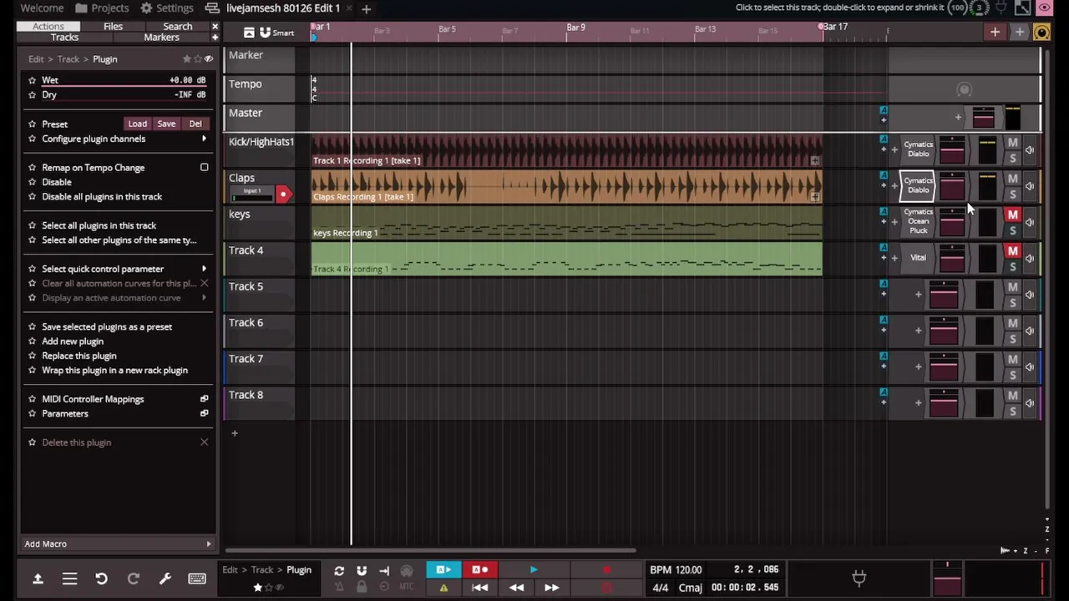Open the Parameters window

204,414
